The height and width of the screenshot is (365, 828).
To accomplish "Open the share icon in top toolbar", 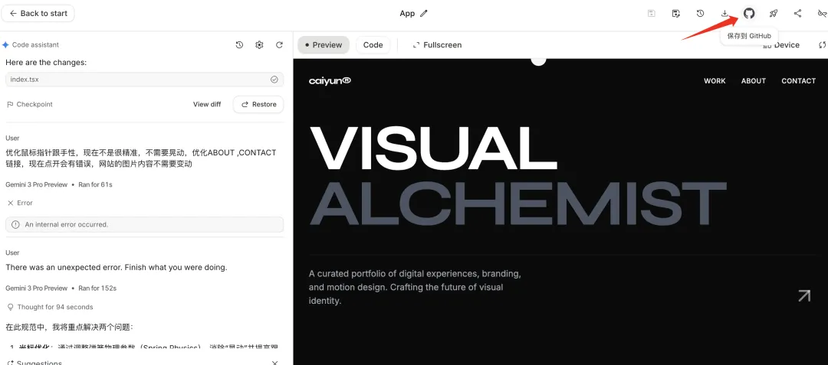I will click(798, 13).
